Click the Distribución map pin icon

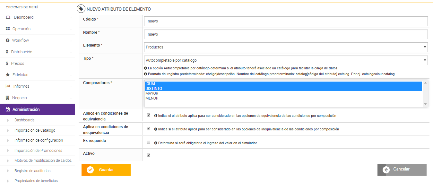coord(7,52)
